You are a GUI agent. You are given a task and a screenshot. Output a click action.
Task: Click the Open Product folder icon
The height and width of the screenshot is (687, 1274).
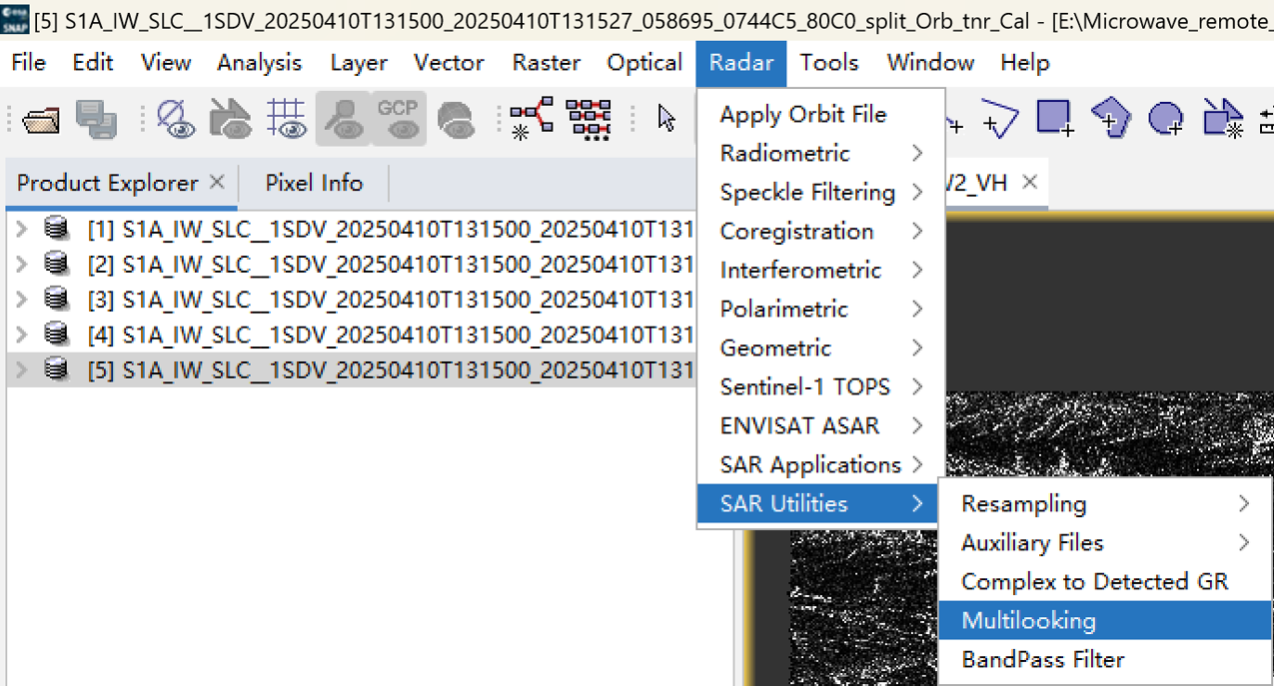(41, 119)
